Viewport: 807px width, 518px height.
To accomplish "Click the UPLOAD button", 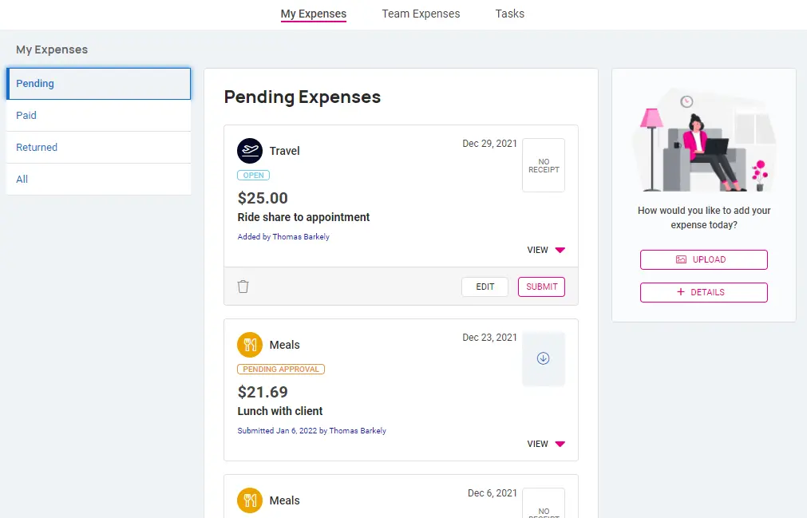I will 703,259.
